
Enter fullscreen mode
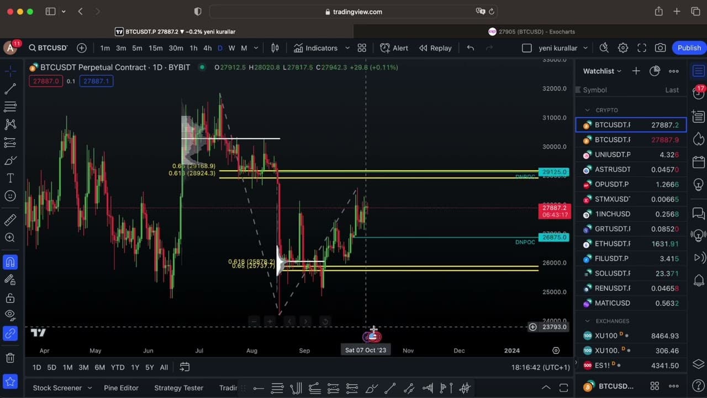coord(642,48)
